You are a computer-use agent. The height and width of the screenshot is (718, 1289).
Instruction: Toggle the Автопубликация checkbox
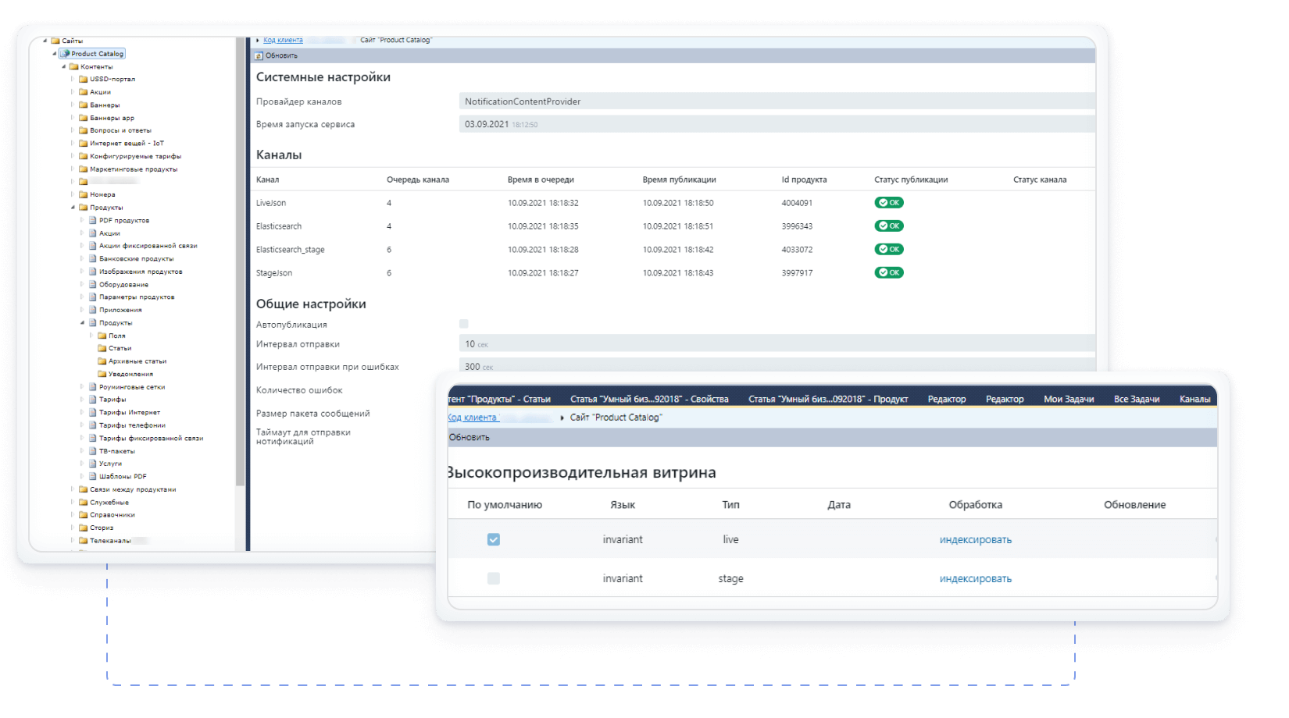(464, 324)
